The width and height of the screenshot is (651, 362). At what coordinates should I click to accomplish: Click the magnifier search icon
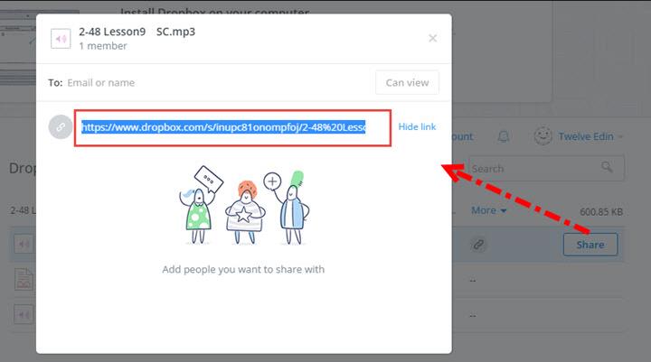(x=607, y=167)
